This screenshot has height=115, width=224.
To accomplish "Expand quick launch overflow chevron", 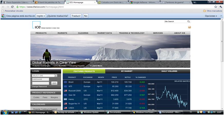I will 25,111.
